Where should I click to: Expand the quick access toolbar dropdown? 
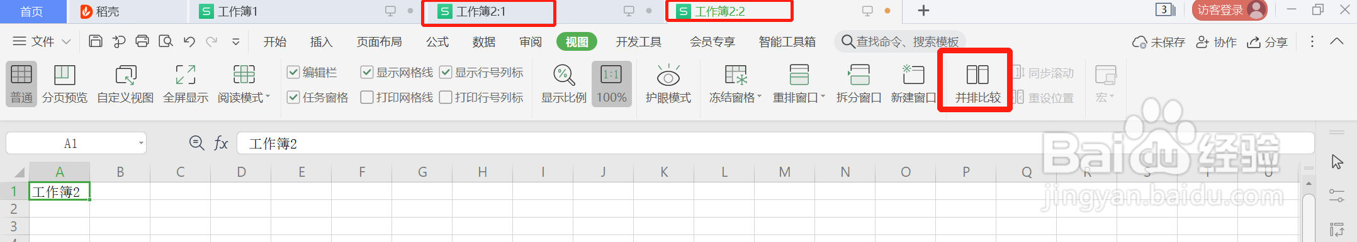236,42
